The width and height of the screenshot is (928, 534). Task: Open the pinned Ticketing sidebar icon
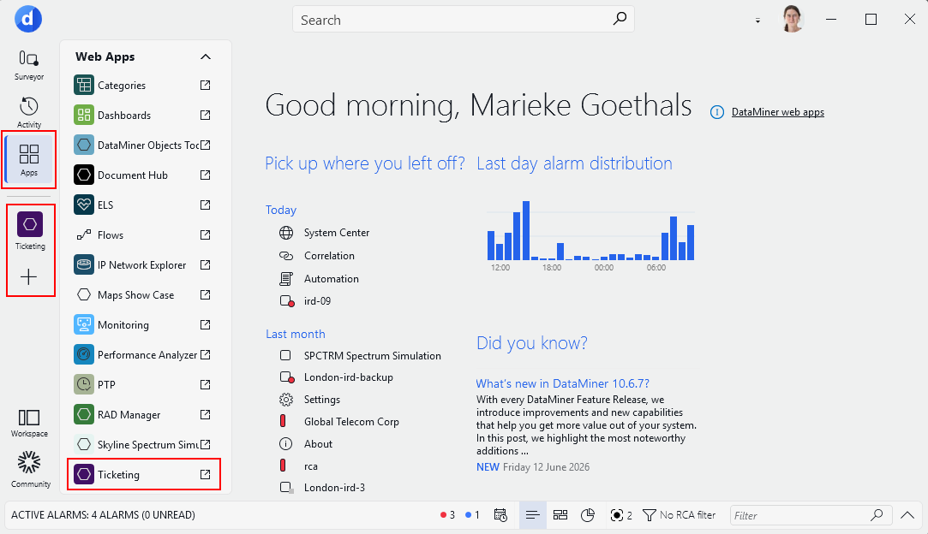pyautogui.click(x=30, y=230)
